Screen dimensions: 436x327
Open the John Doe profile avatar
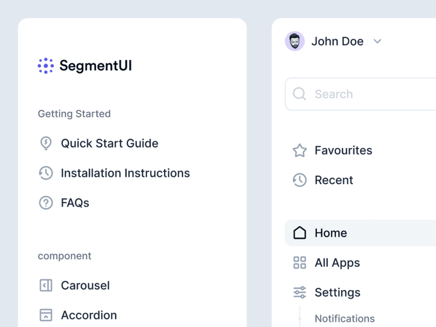295,42
